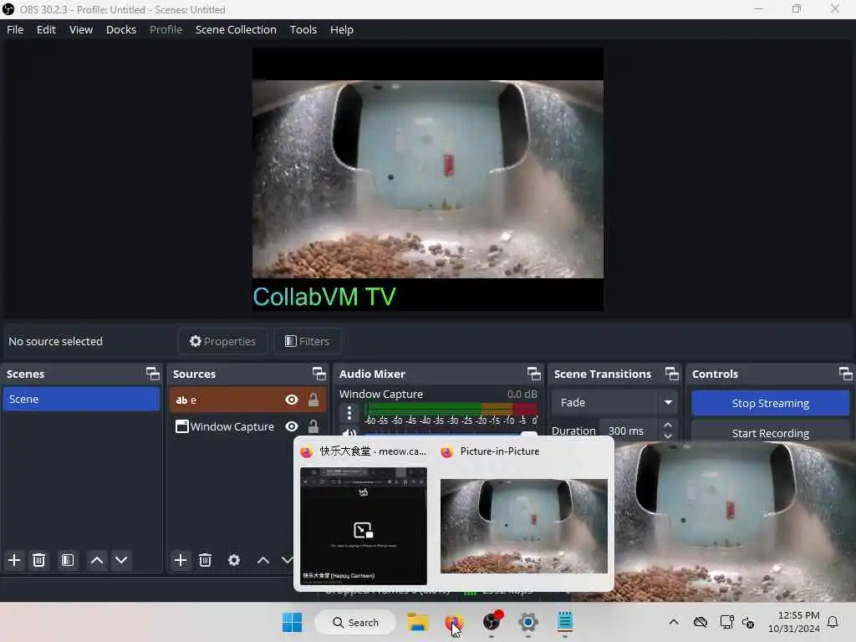Click network status icon in tray
The image size is (856, 642).
(726, 622)
